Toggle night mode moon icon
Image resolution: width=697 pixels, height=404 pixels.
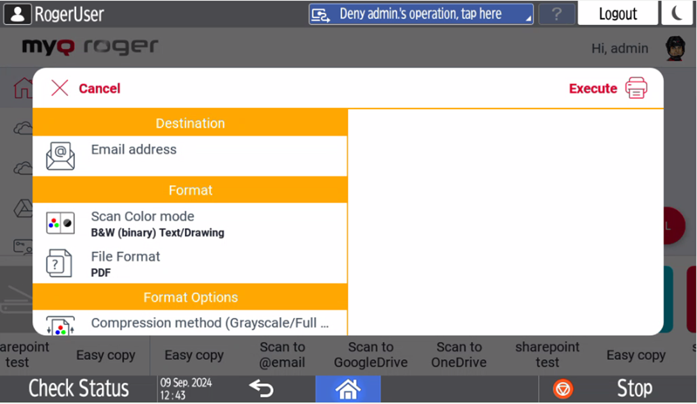pyautogui.click(x=677, y=13)
